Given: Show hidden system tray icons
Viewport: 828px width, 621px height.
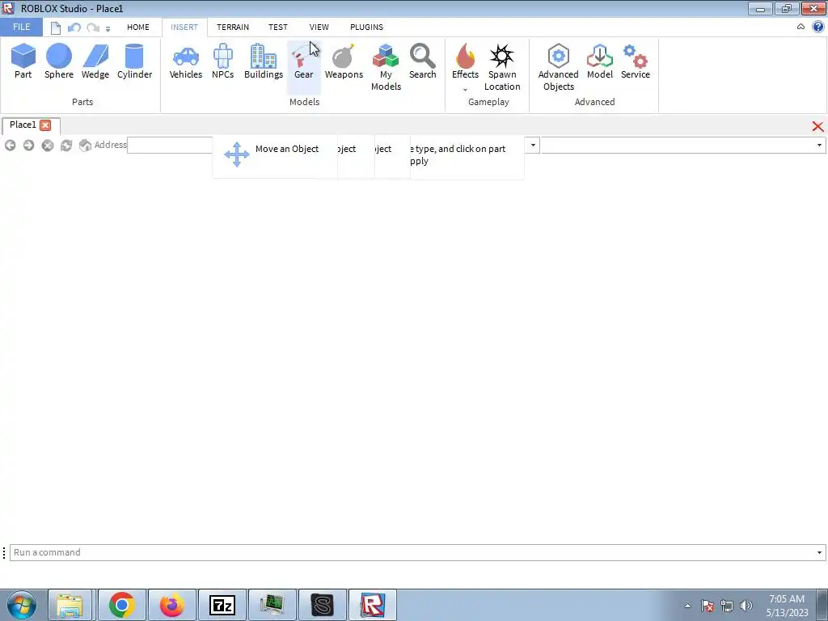Looking at the screenshot, I should 687,606.
